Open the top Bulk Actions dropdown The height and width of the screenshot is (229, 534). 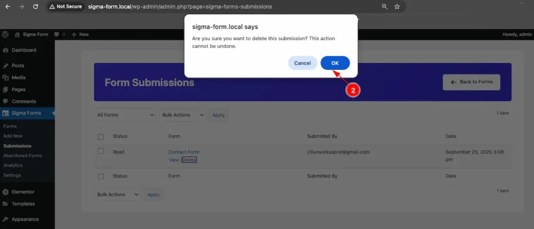(183, 115)
